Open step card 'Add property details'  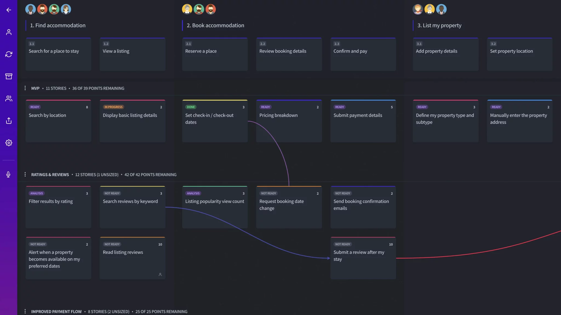coord(446,54)
